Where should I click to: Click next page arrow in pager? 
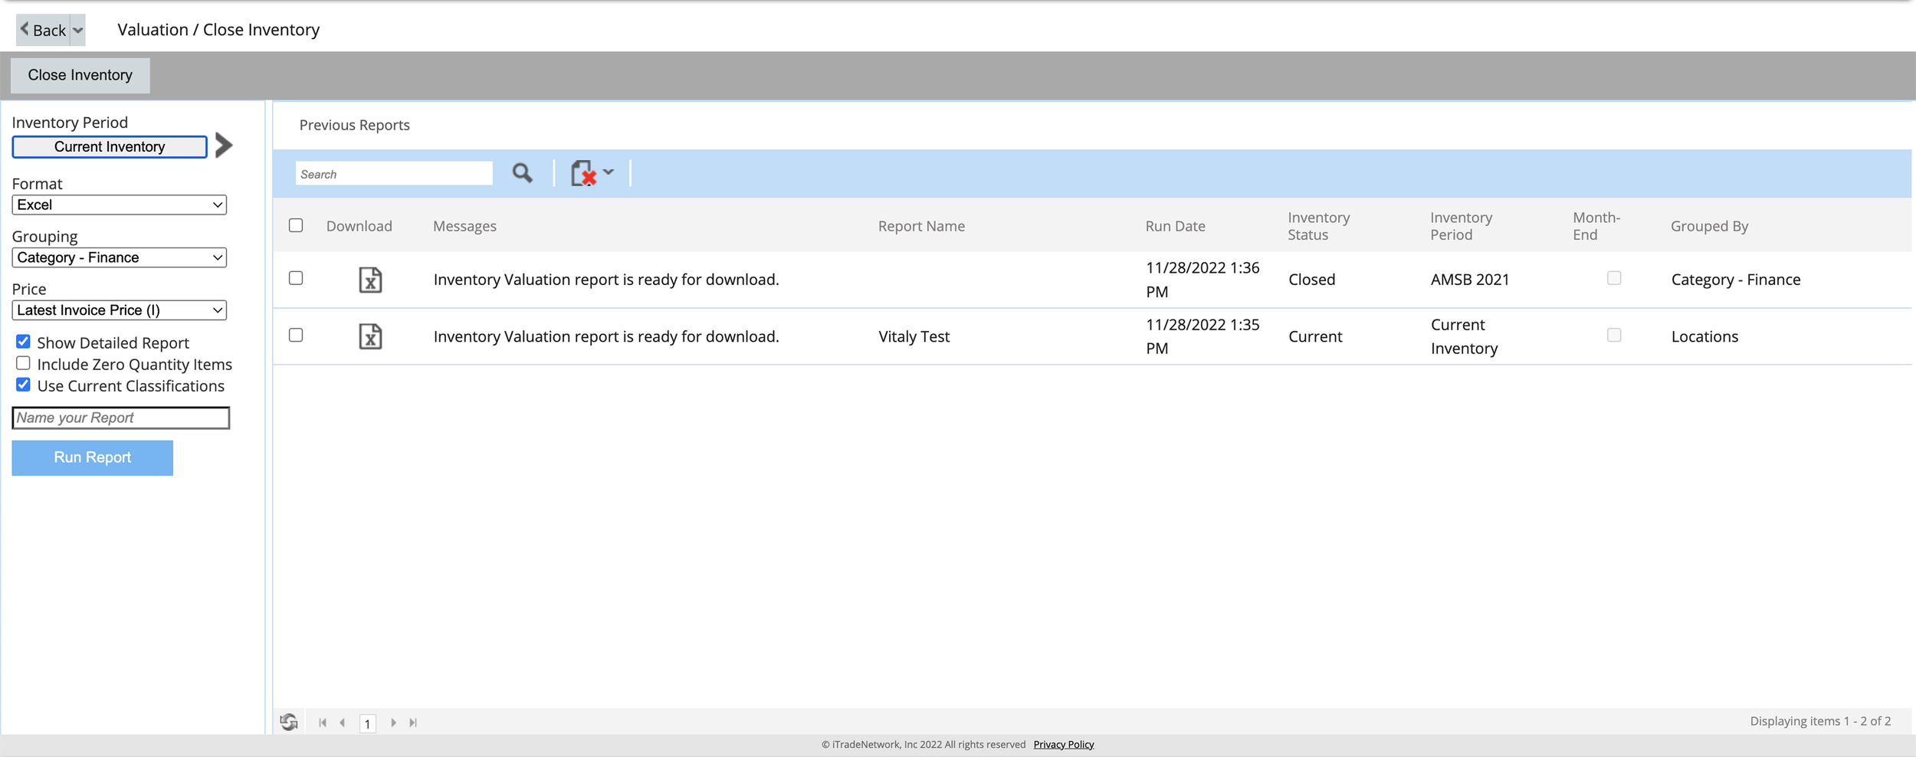393,723
